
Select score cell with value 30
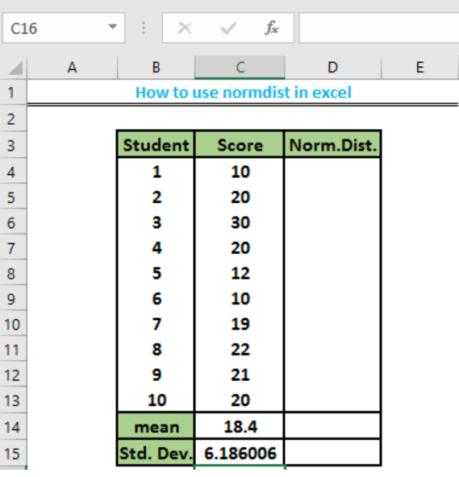tap(240, 222)
